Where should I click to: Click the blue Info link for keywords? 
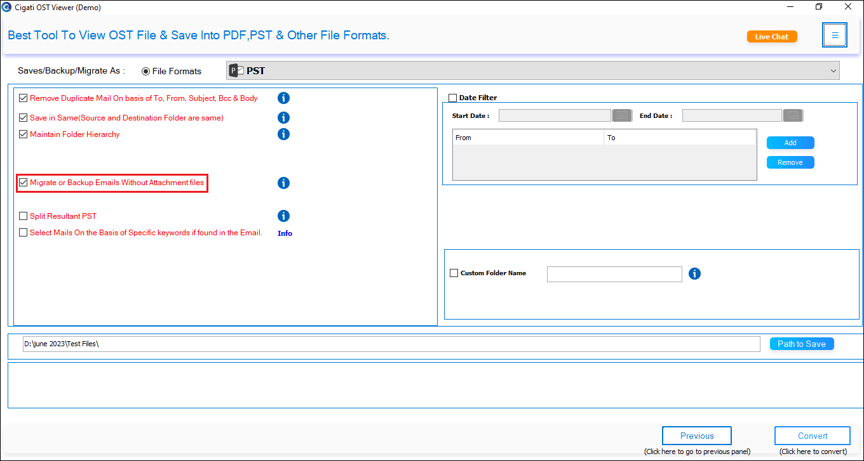(x=285, y=233)
